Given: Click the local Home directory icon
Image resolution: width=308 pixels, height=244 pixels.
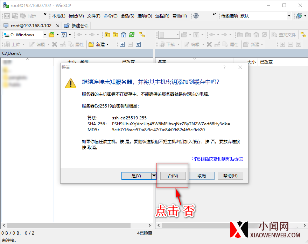Looking at the screenshot, I should tap(123, 35).
